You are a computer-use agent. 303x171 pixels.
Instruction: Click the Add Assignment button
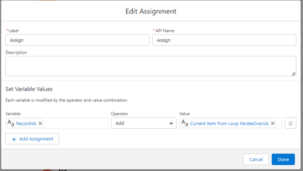[32, 139]
